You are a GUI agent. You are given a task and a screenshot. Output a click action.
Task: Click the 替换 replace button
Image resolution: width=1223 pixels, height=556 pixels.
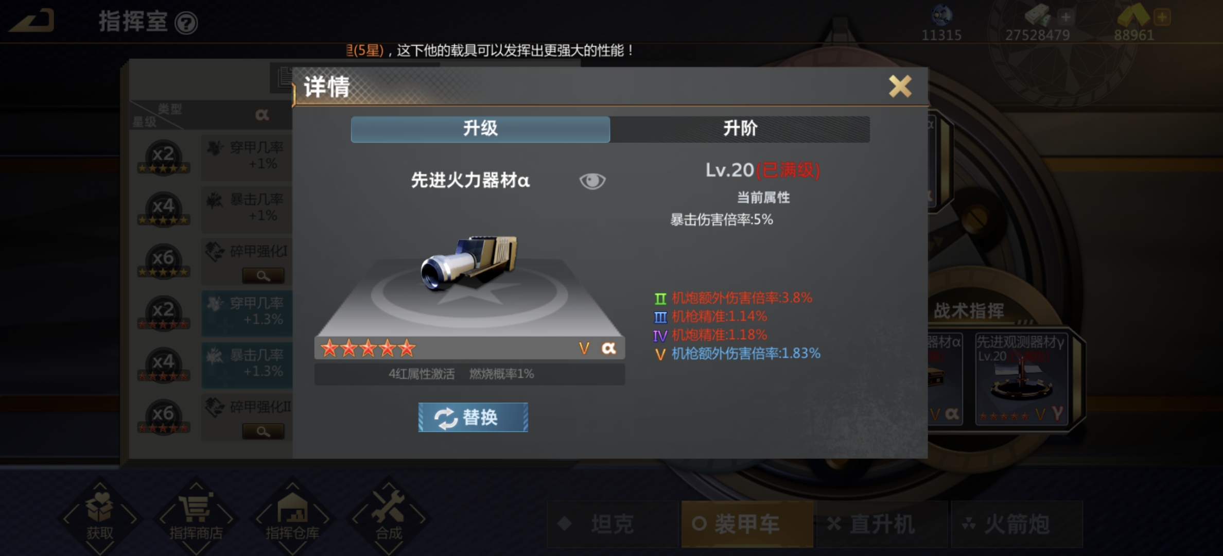[x=473, y=417]
